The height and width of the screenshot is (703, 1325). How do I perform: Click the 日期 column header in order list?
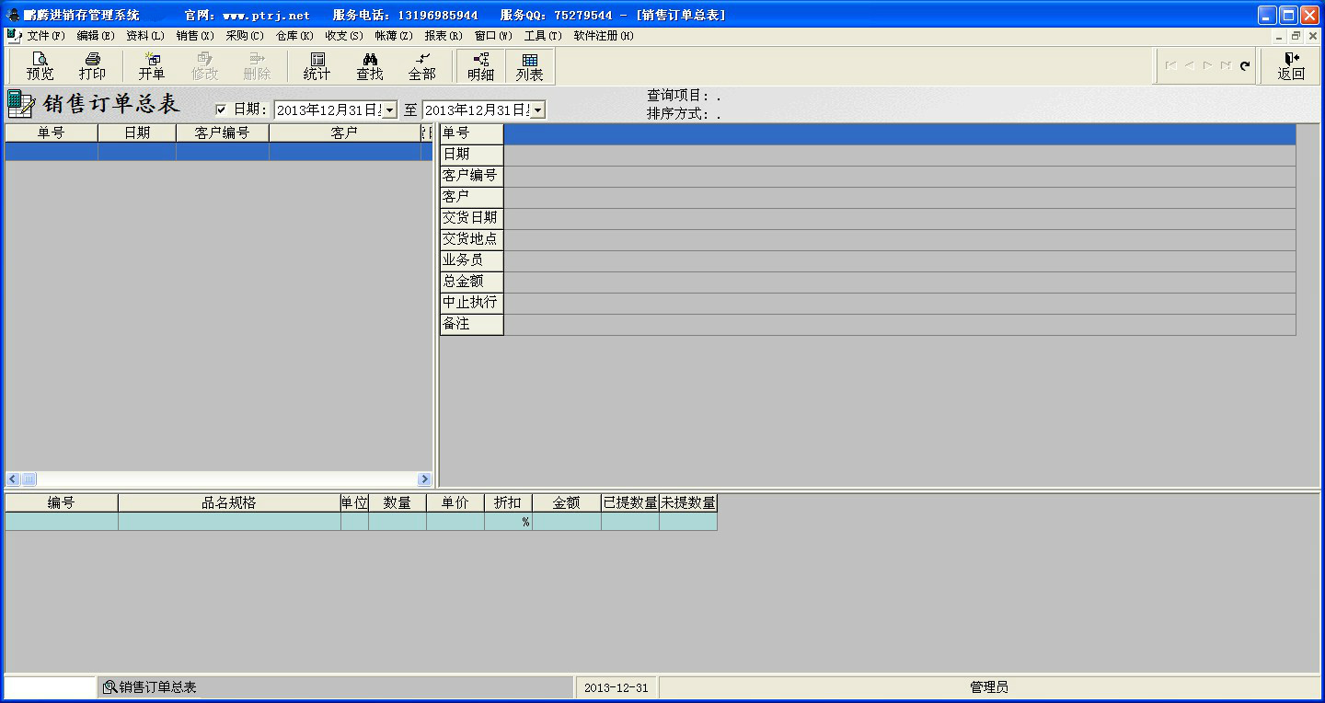137,133
